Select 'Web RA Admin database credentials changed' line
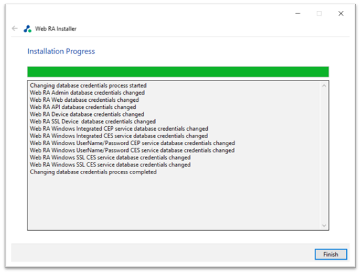Viewport: 361px width, 274px height. [x=88, y=93]
